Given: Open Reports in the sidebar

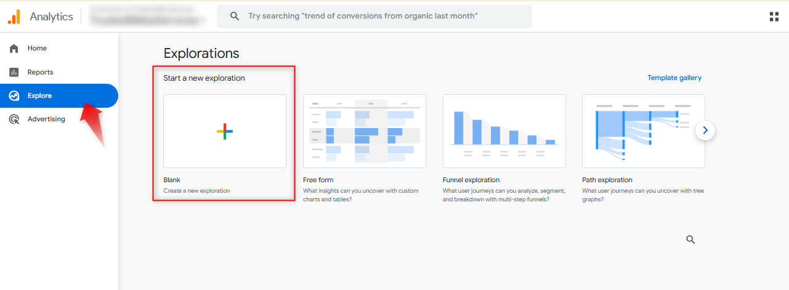Looking at the screenshot, I should click(59, 72).
